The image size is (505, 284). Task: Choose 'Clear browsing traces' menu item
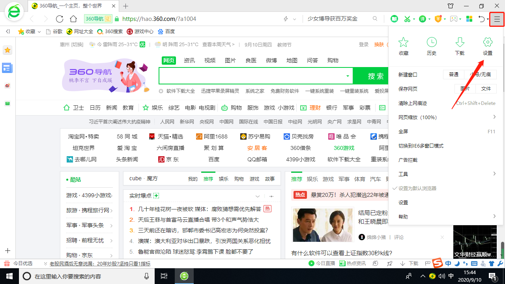[413, 103]
